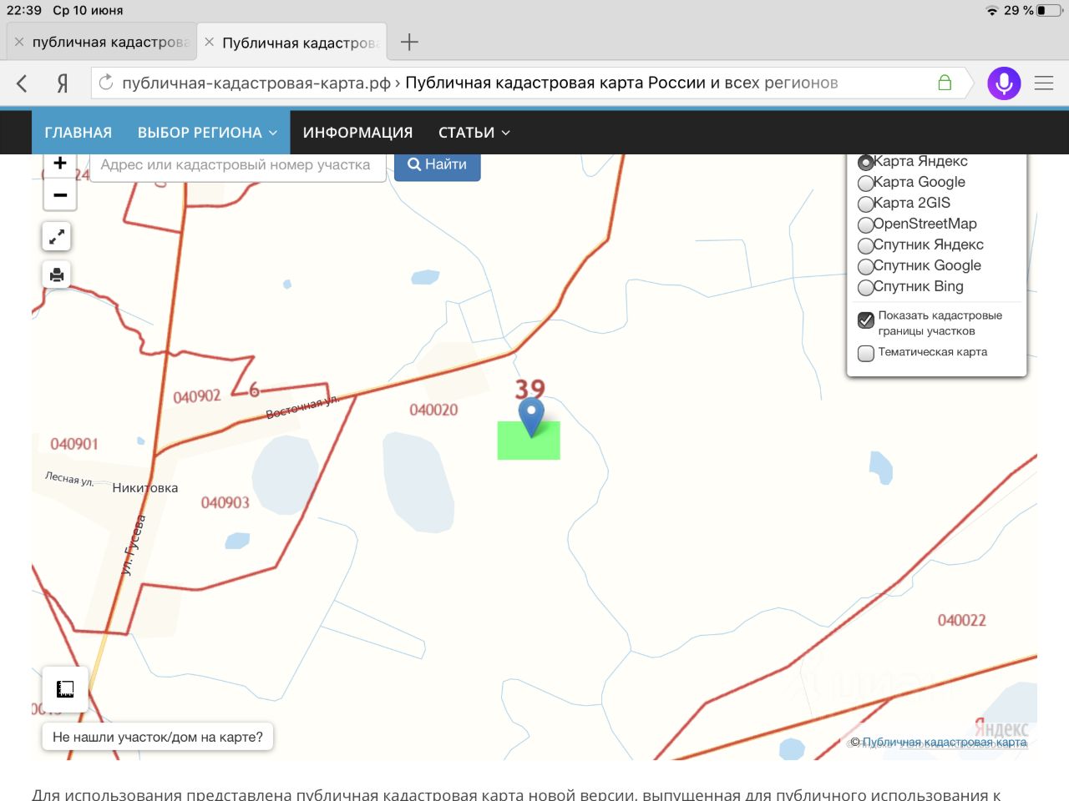
Task: Select Спутник Google layer
Action: pyautogui.click(x=866, y=266)
